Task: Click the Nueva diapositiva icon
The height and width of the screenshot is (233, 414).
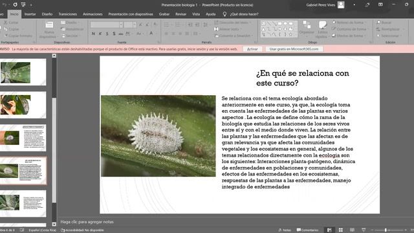Action: pos(49,25)
